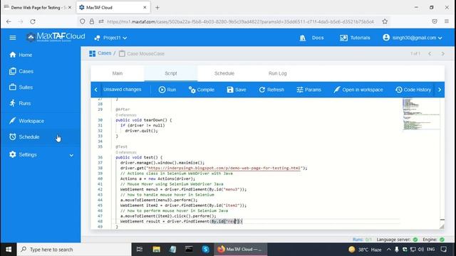The image size is (456, 256).
Task: Click the taskbar search box
Action: click(x=74, y=250)
